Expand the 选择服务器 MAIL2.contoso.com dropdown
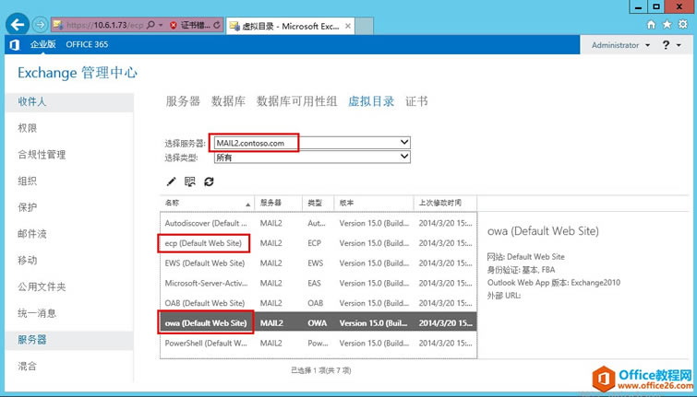The height and width of the screenshot is (397, 697). [x=404, y=143]
